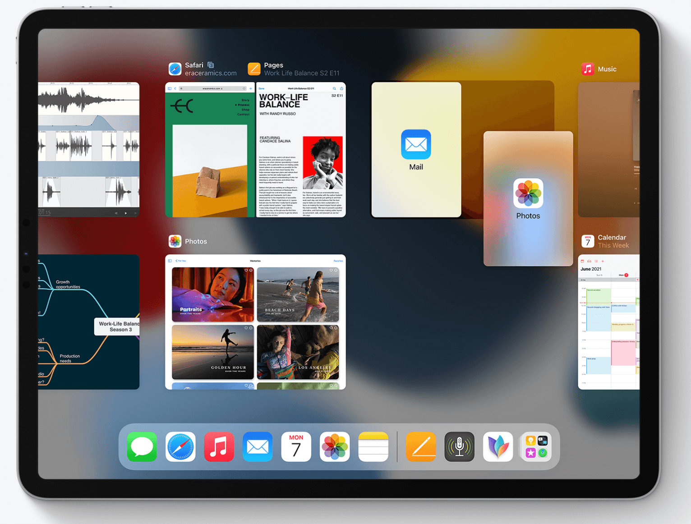Play the audio in the waveform editor
The image size is (691, 524).
click(x=126, y=213)
